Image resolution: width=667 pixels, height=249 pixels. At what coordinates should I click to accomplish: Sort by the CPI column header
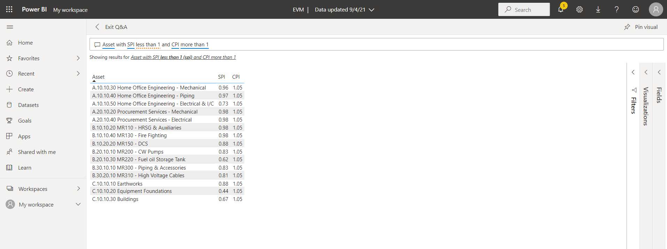click(236, 77)
